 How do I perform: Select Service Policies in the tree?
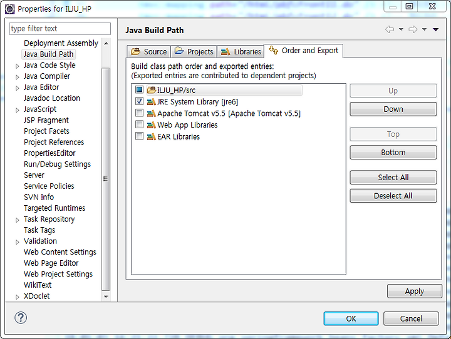click(49, 186)
